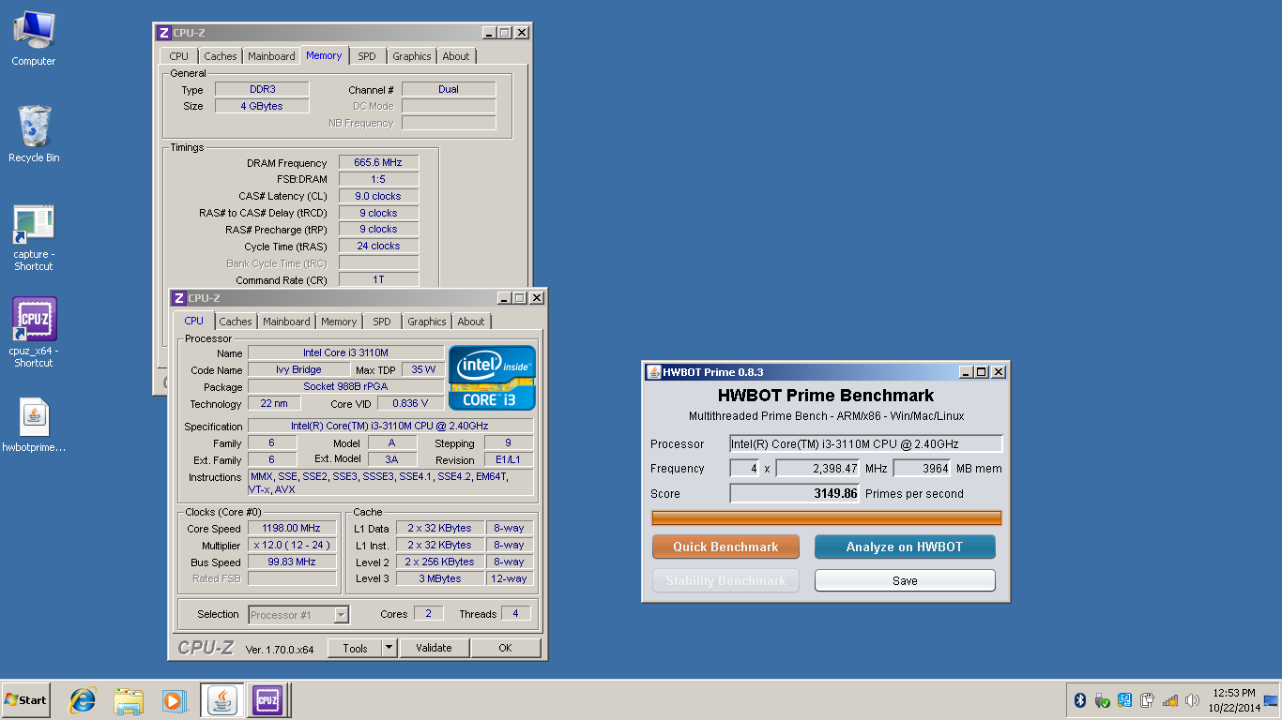Click the '99.83 MHz' bus speed value

click(292, 562)
